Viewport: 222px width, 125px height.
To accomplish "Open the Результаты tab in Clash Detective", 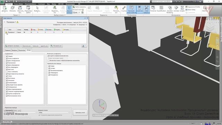I will click(22, 50).
